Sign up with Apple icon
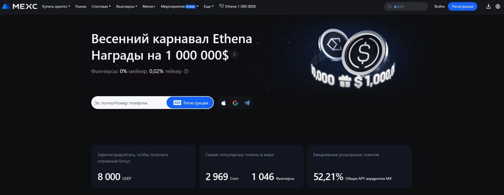Image resolution: width=504 pixels, height=195 pixels. (x=224, y=103)
